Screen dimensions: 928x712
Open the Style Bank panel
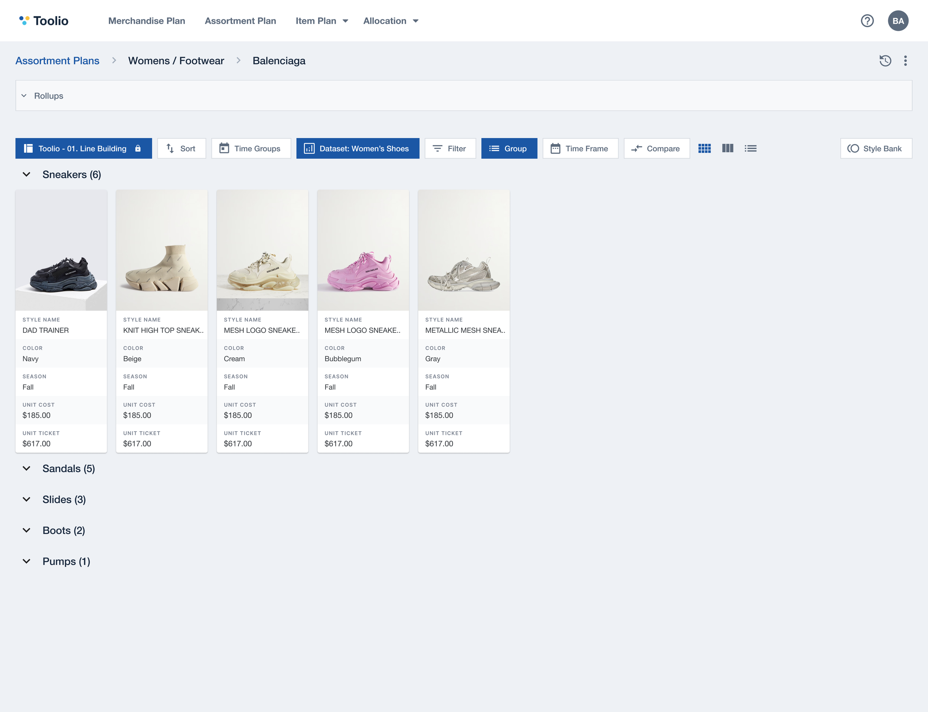[876, 148]
